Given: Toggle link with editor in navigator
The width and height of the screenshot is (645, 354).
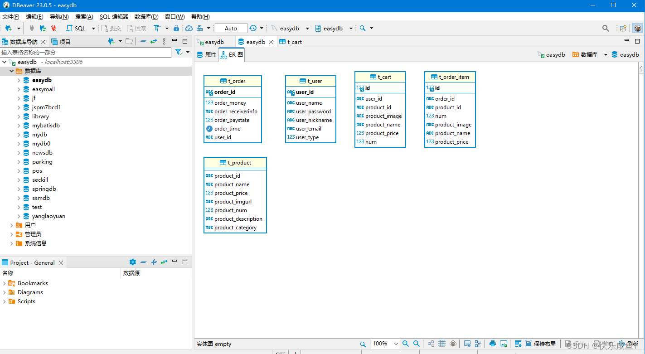Looking at the screenshot, I should [154, 41].
